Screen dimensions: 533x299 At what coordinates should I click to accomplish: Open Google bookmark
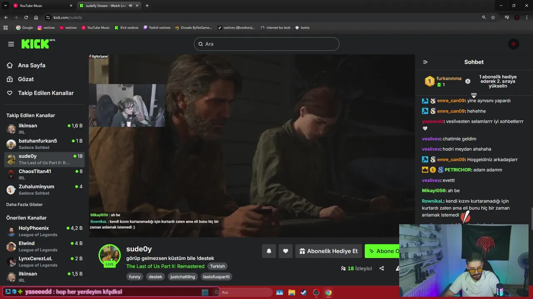24,28
